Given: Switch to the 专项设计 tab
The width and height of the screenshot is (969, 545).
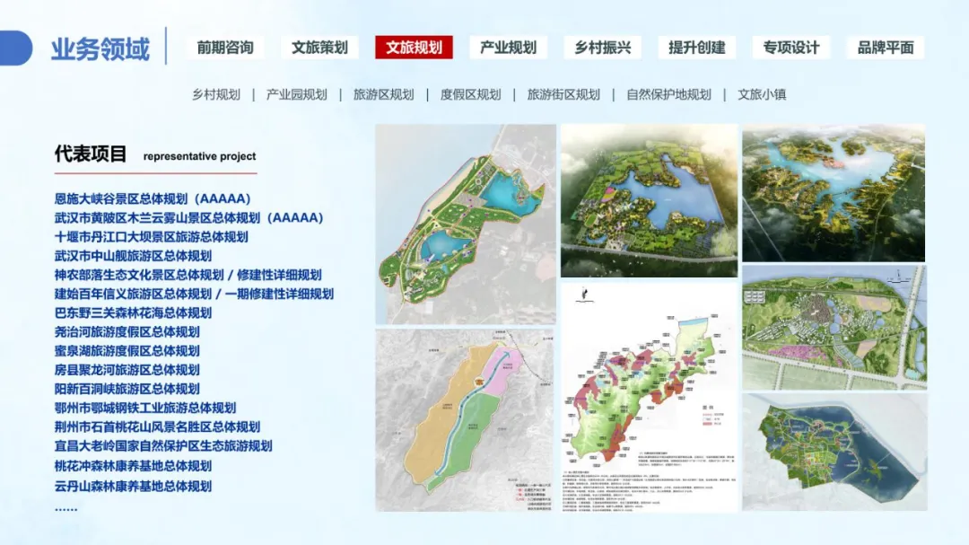Looking at the screenshot, I should [x=790, y=48].
